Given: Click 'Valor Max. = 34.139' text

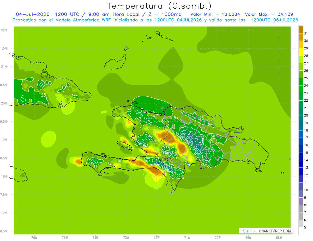Looking at the screenshot, I should point(269,14).
